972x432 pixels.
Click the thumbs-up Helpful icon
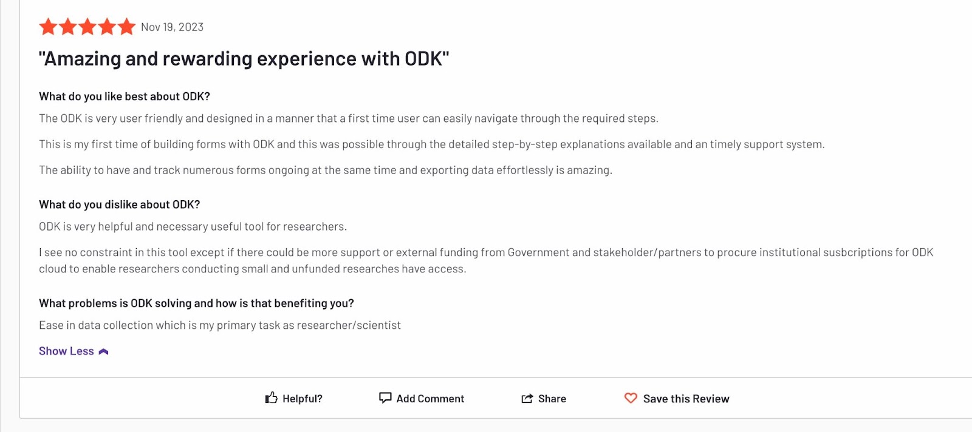(271, 397)
